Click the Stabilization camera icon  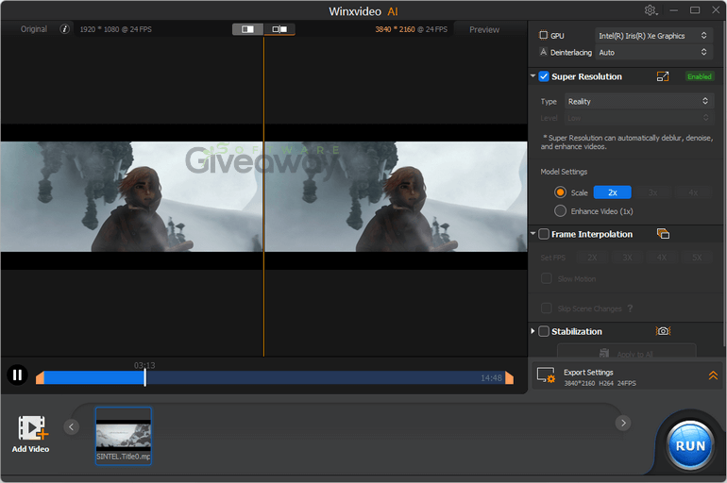[x=663, y=331]
